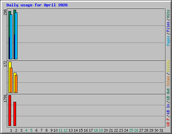Click the 'Daily usage for April 2026' title
This screenshot has width=172, height=134.
tap(37, 5)
